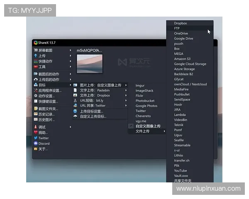Image resolution: width=249 pixels, height=199 pixels.
Task: Click the task settings (动作设置) gear icon
Action: click(x=36, y=96)
